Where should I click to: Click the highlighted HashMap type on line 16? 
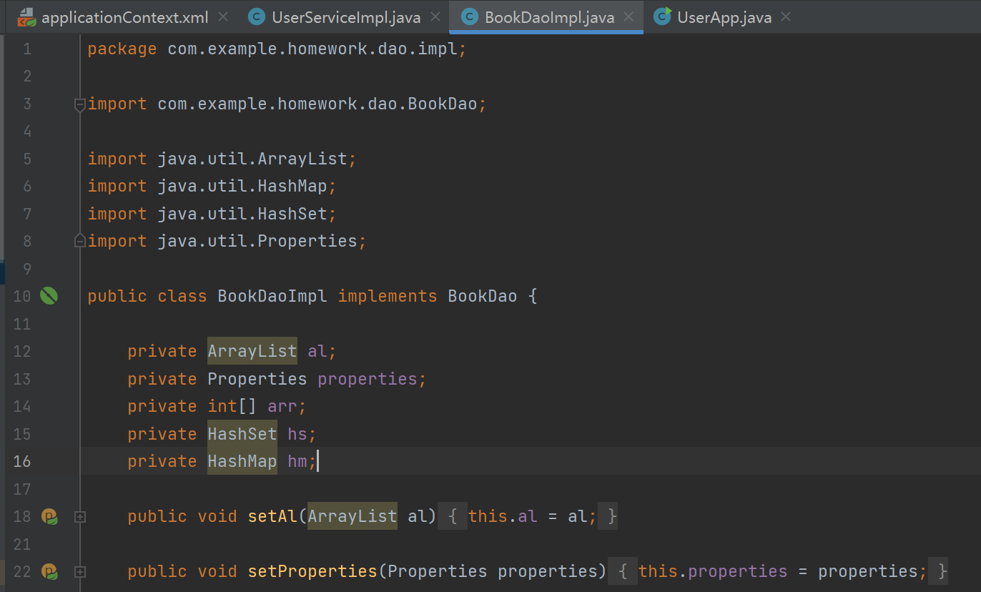[x=242, y=461]
